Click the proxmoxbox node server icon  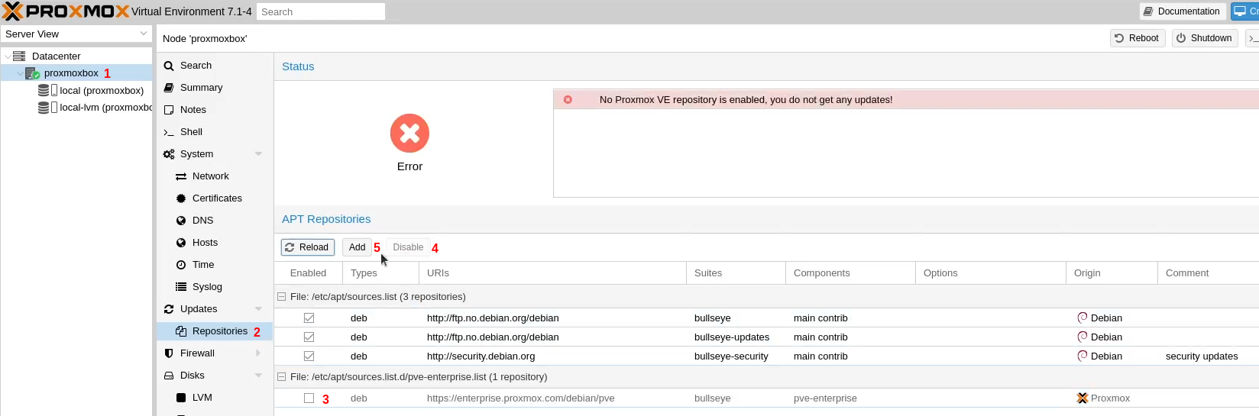click(32, 73)
